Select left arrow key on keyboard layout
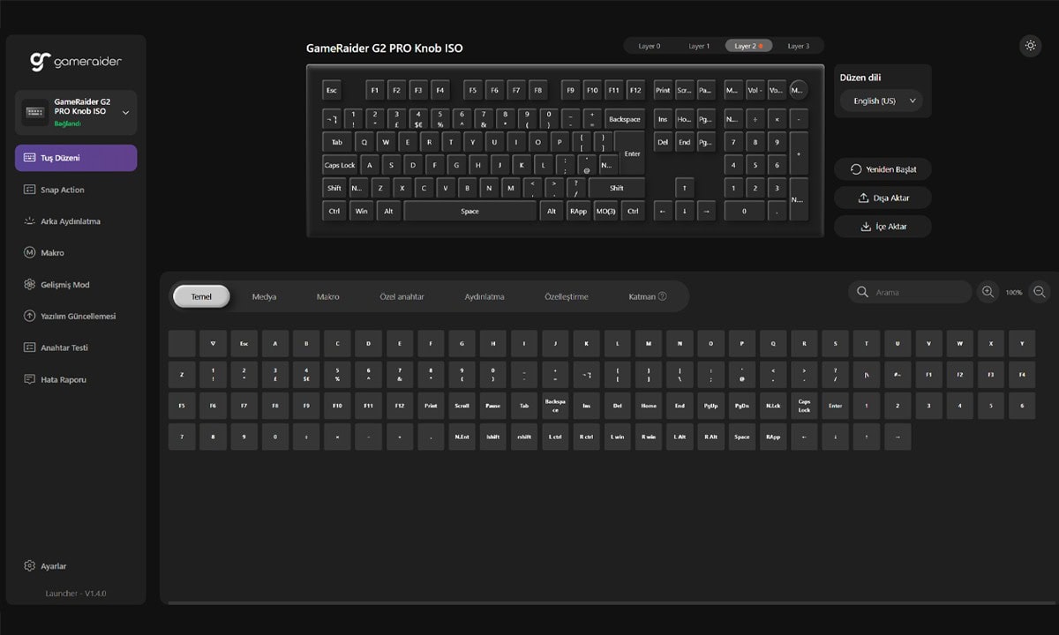The height and width of the screenshot is (635, 1059). click(663, 212)
